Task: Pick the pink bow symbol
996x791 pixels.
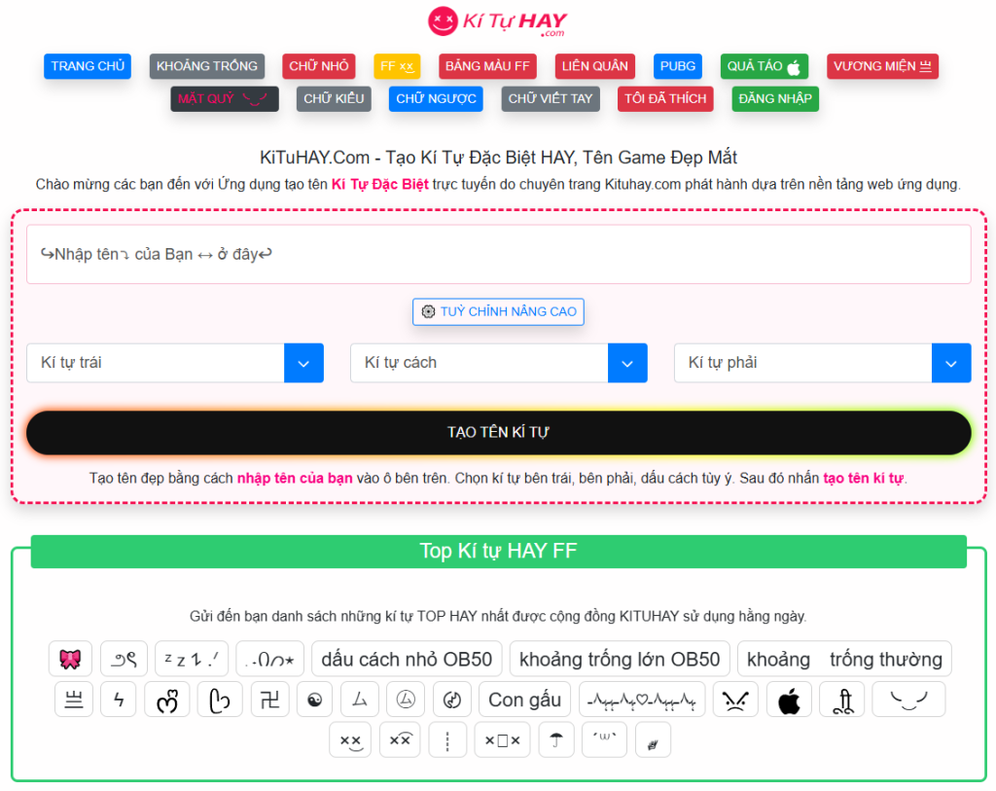Action: [x=70, y=659]
